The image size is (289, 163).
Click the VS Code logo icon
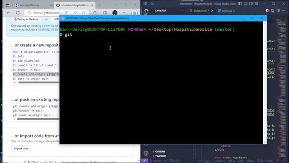click(x=145, y=4)
